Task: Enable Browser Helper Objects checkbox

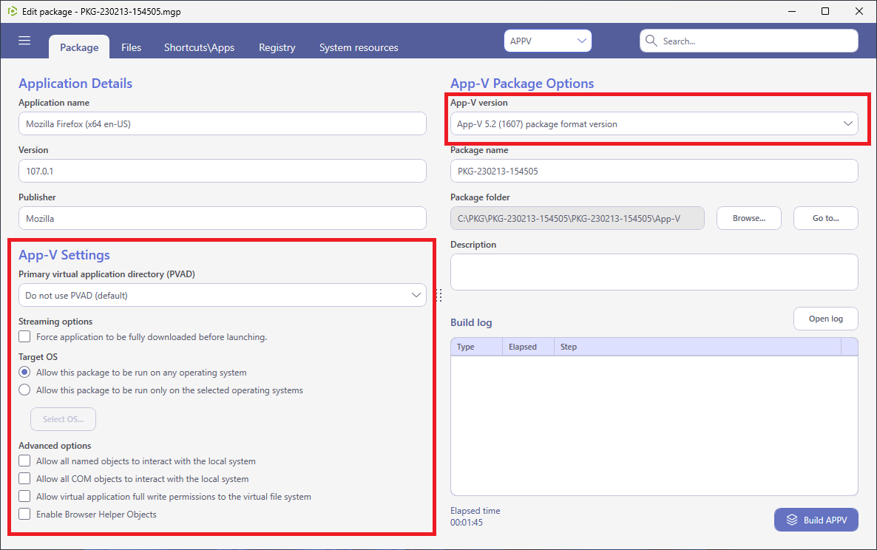Action: [x=24, y=515]
